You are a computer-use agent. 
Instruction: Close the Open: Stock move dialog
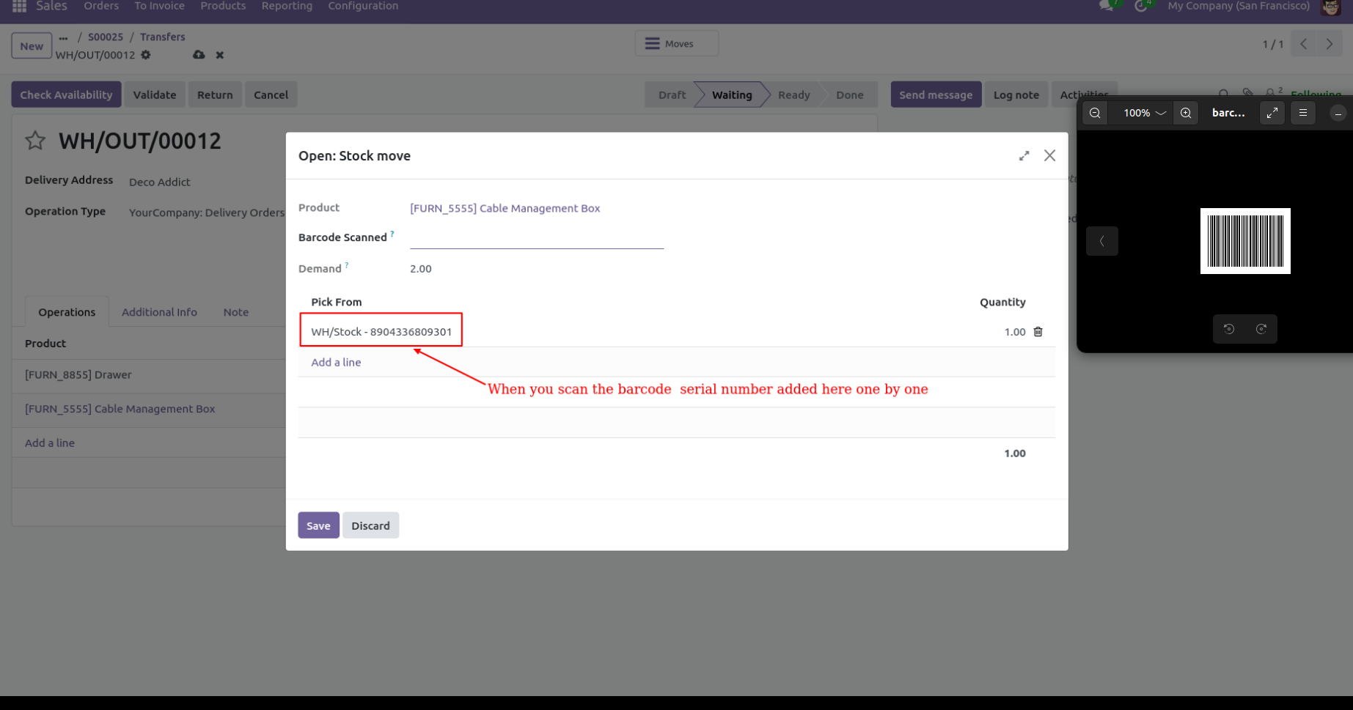1050,155
